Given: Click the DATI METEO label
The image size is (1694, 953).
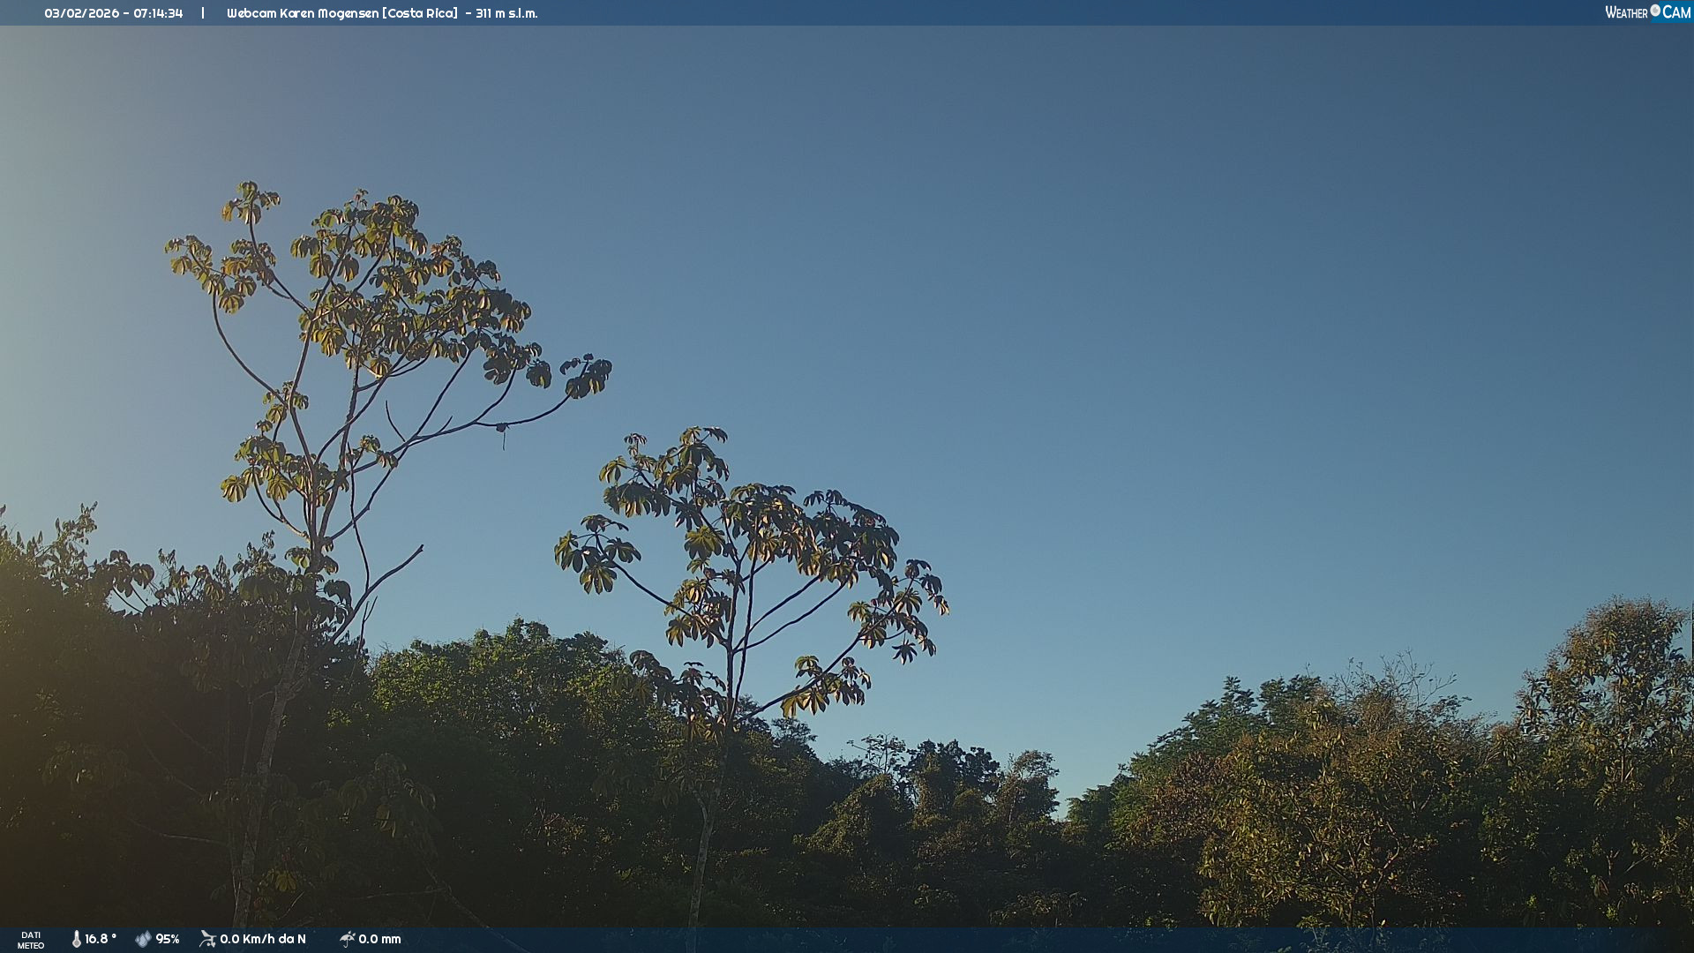Looking at the screenshot, I should click(31, 940).
